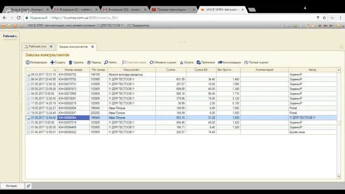
Task: Bookmark the page with the star icon
Action: [325, 18]
